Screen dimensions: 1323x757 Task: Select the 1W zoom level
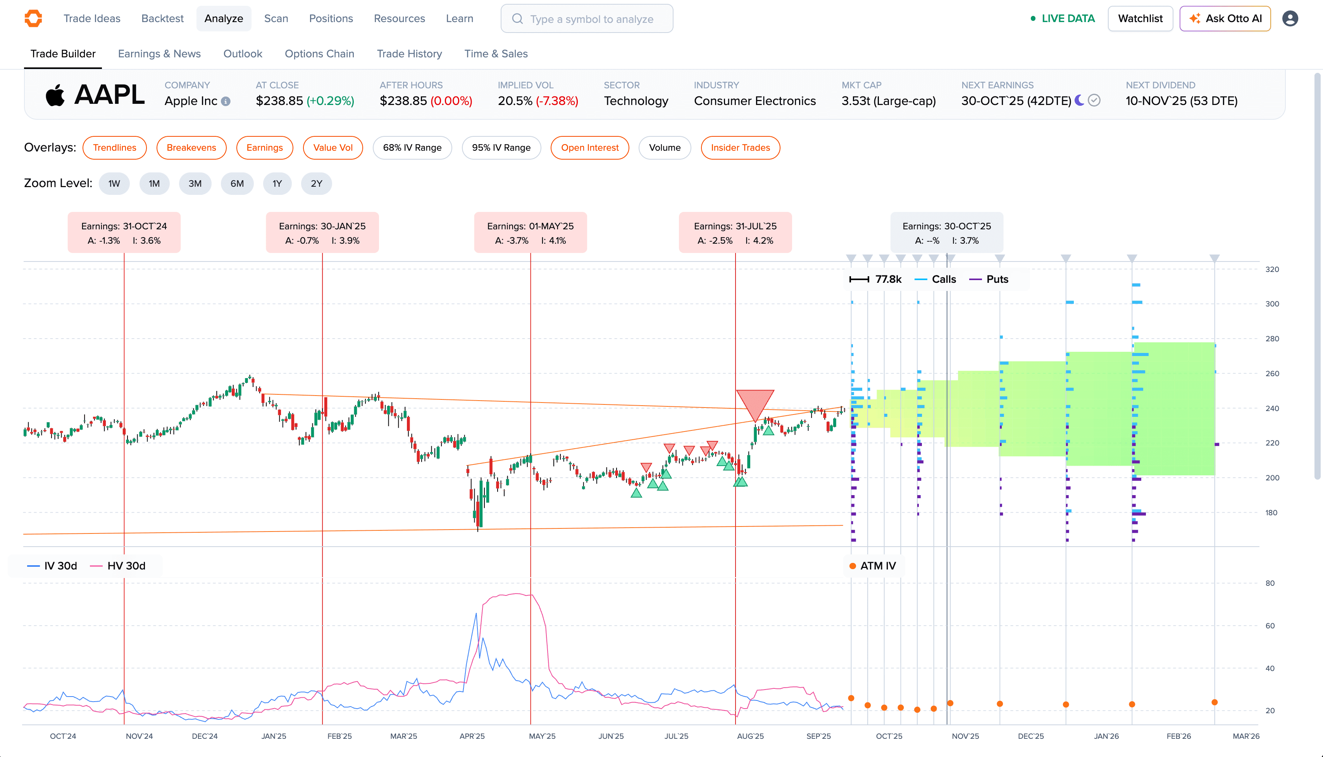pyautogui.click(x=114, y=183)
